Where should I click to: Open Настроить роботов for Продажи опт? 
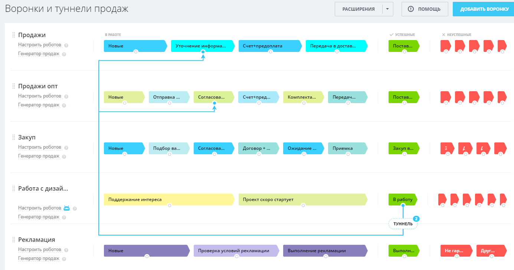[40, 96]
